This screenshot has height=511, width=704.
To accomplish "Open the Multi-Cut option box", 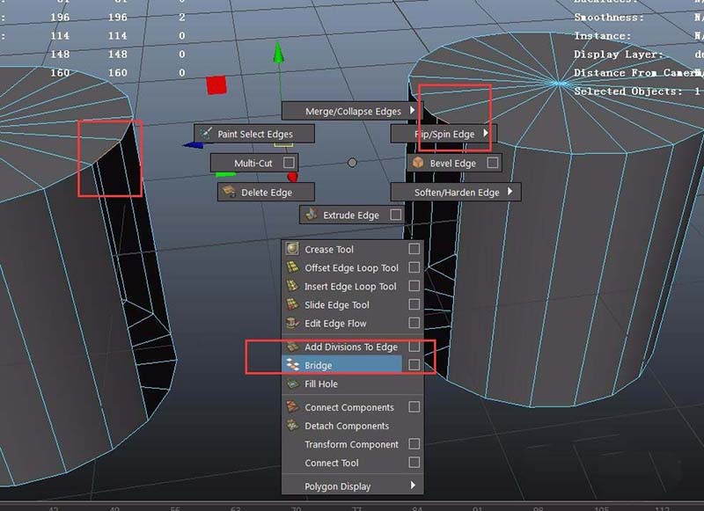I will (289, 163).
